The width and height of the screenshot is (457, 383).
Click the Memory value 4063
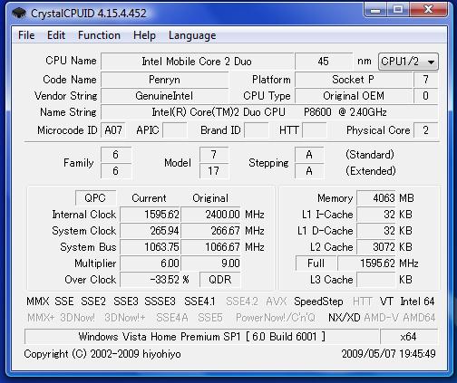click(376, 198)
